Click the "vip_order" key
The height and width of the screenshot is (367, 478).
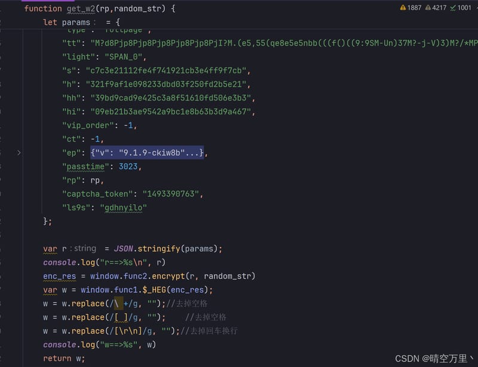(x=88, y=126)
